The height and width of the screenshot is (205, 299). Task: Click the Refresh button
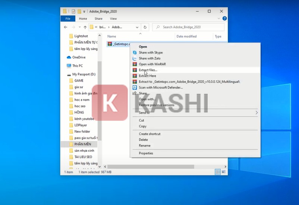(145, 27)
